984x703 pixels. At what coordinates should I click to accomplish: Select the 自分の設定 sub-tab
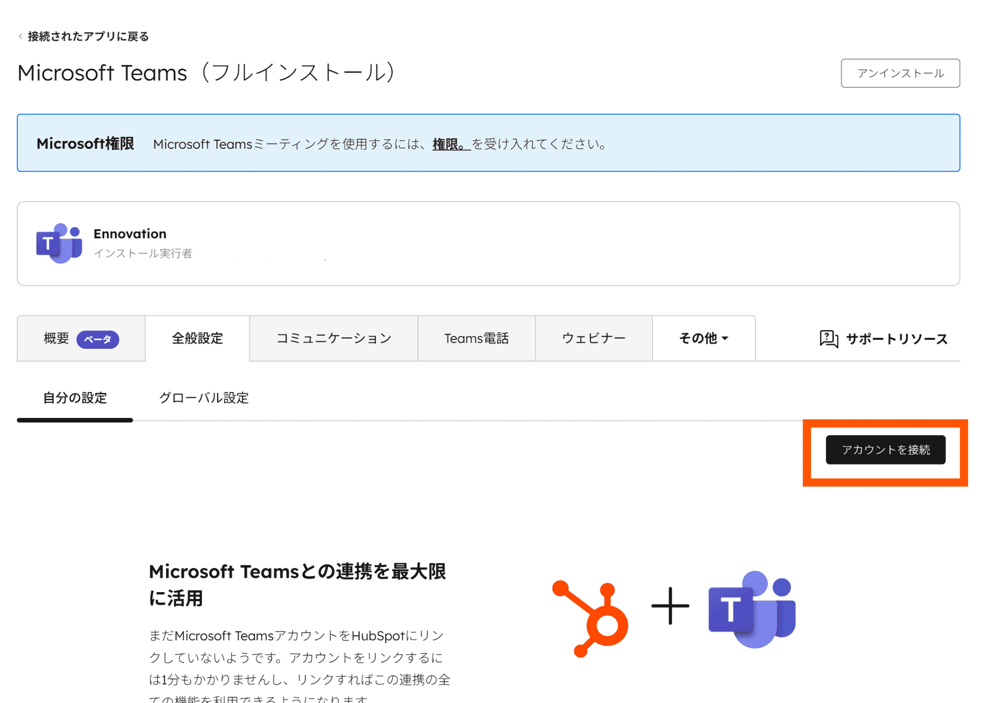pyautogui.click(x=75, y=398)
